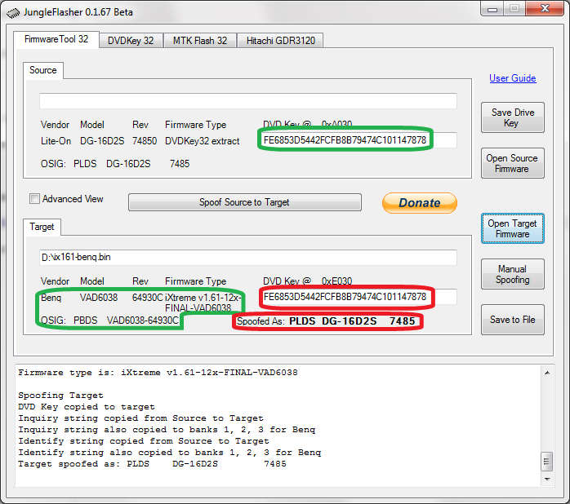Screen dimensions: 570x504
Task: Select the Source group tab
Action: coord(43,70)
